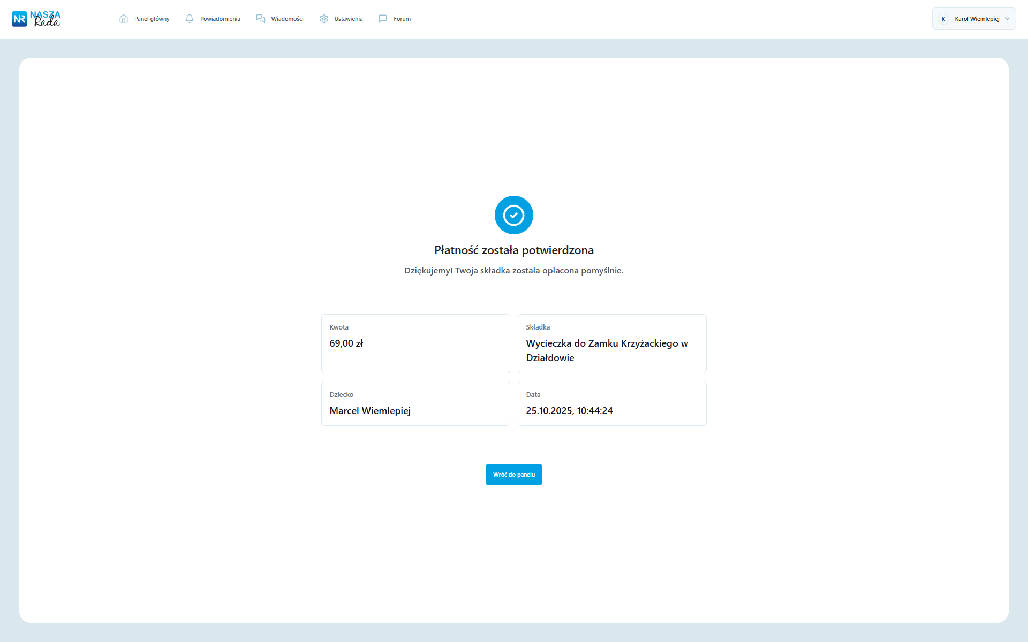Go to Powiadomienia menu item
Screen dimensions: 1028x642
click(x=220, y=19)
